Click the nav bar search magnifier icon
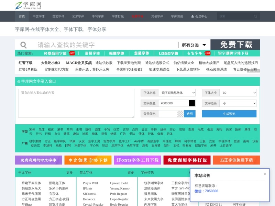This screenshot has width=275, height=206. [x=255, y=16]
